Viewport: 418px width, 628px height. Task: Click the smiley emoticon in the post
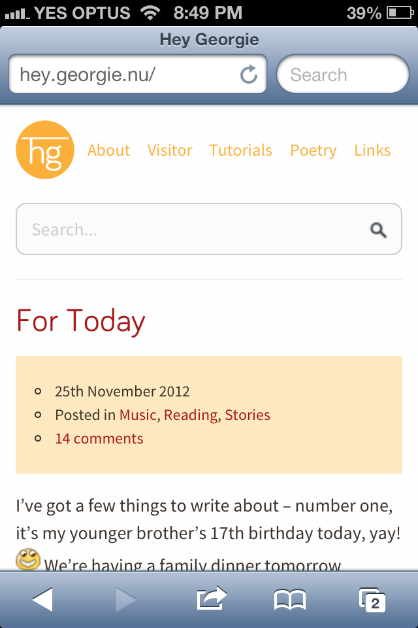coord(28,559)
